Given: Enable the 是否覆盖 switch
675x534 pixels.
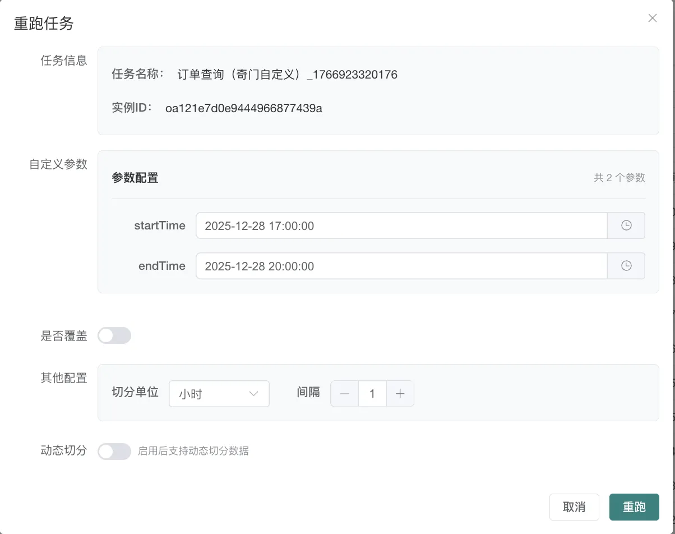Looking at the screenshot, I should (x=114, y=336).
